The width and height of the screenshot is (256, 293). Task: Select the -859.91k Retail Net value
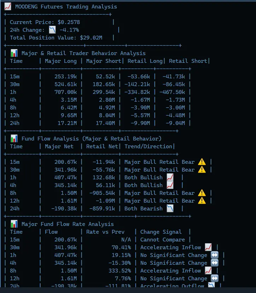pos(102,208)
